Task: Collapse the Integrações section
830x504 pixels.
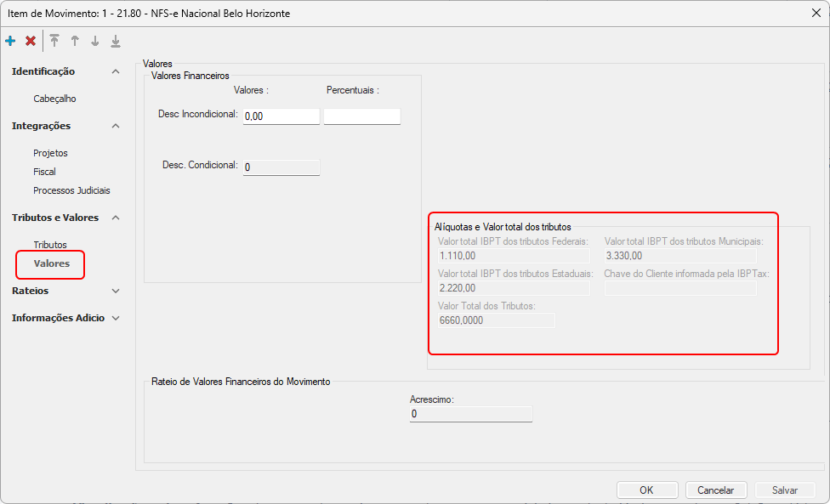Action: pos(116,126)
